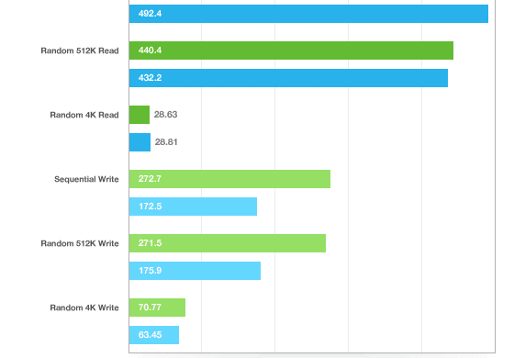
Task: Click the 28.81 value label
Action: [166, 142]
